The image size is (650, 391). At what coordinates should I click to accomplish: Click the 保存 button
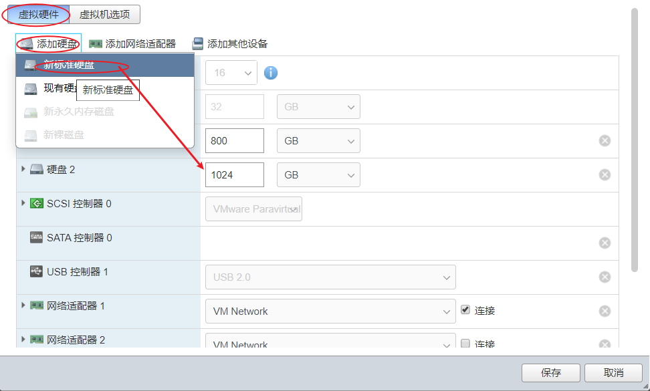pos(550,373)
